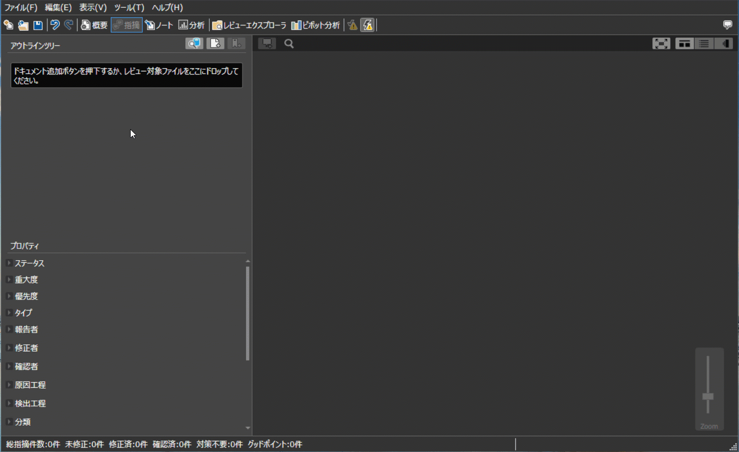Expand the 重大度 property section
739x452 pixels.
[9, 280]
